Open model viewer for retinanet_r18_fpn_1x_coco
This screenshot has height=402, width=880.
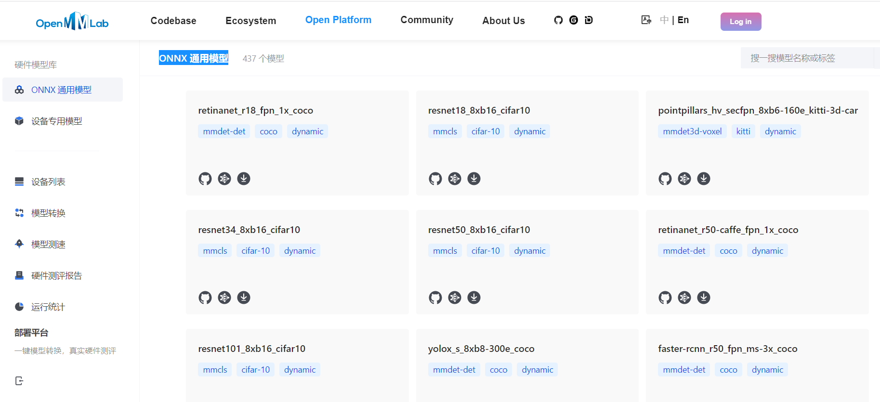pyautogui.click(x=224, y=179)
